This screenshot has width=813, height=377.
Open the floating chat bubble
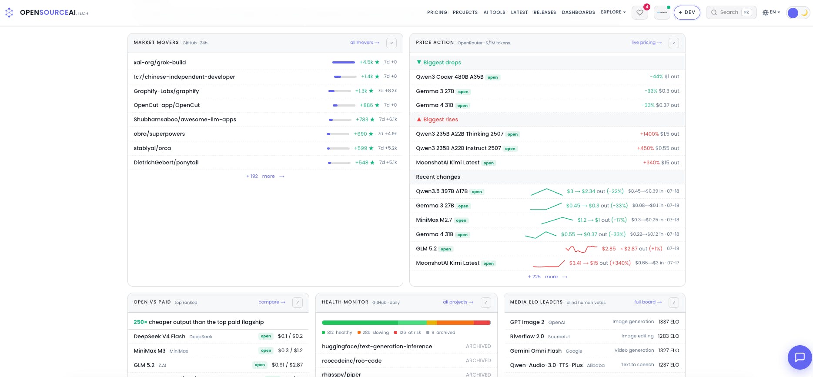coord(800,357)
